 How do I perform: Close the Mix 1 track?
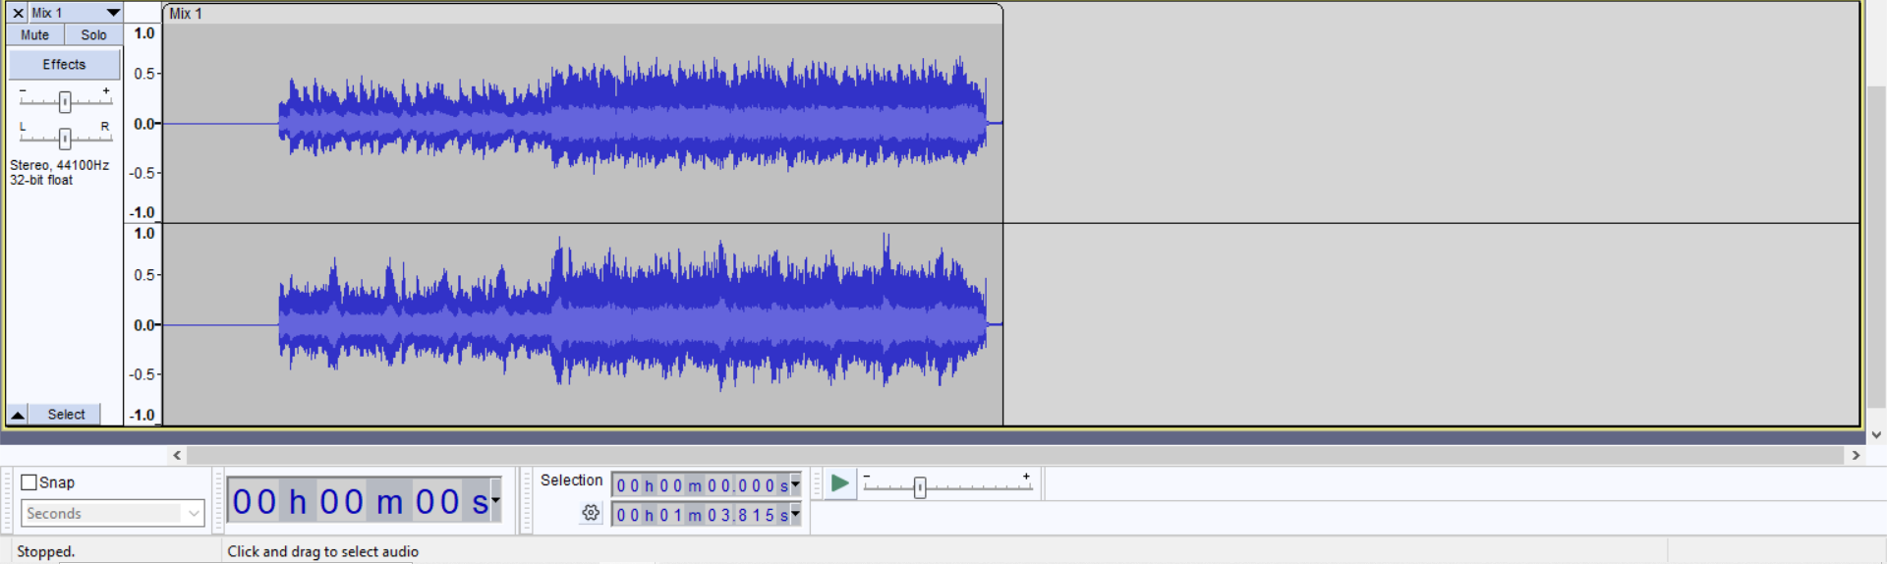(x=18, y=13)
